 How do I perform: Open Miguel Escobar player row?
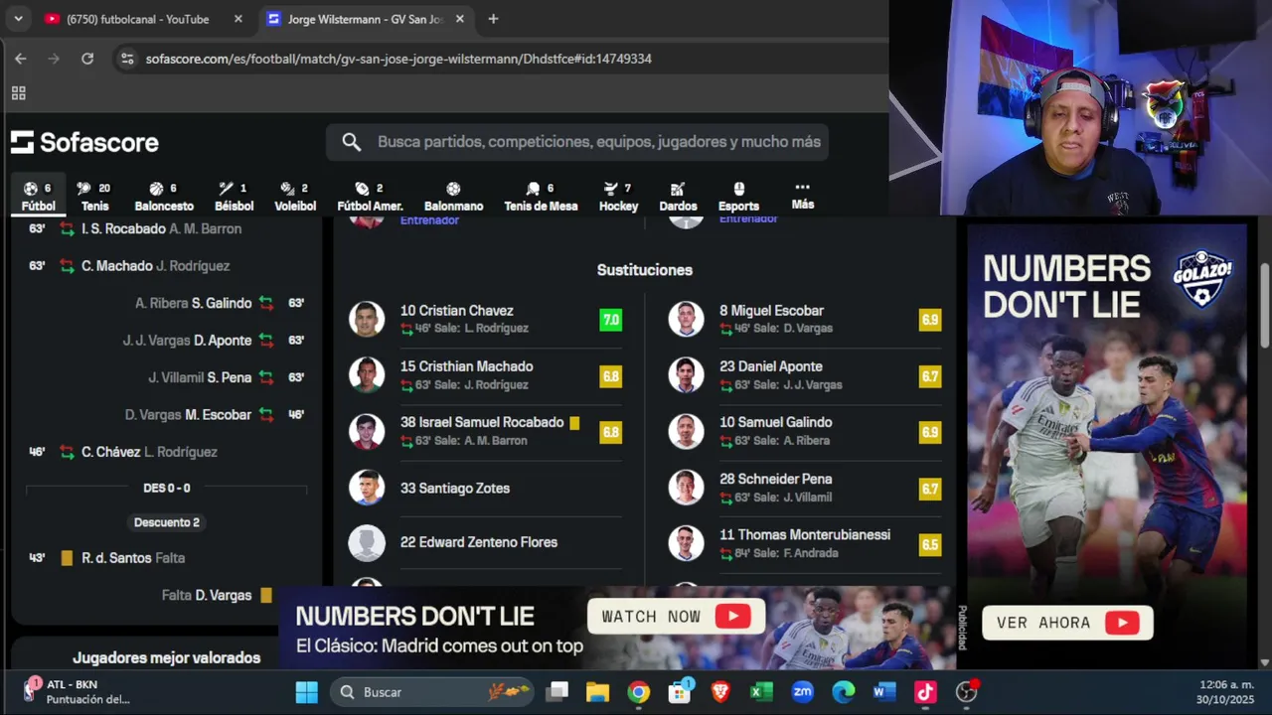coord(805,319)
